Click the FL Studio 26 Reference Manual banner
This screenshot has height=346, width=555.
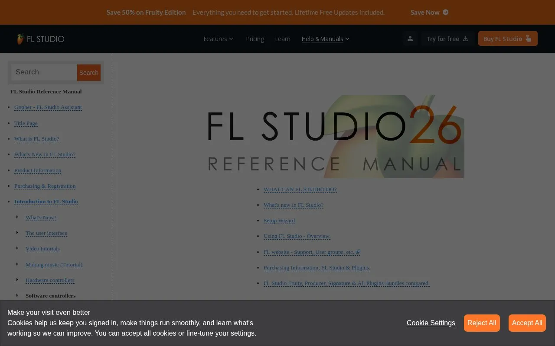click(x=336, y=137)
